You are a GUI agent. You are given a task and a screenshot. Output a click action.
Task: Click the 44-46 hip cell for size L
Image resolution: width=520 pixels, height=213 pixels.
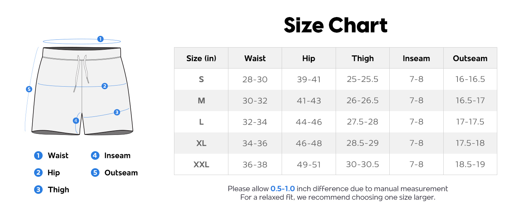click(309, 122)
